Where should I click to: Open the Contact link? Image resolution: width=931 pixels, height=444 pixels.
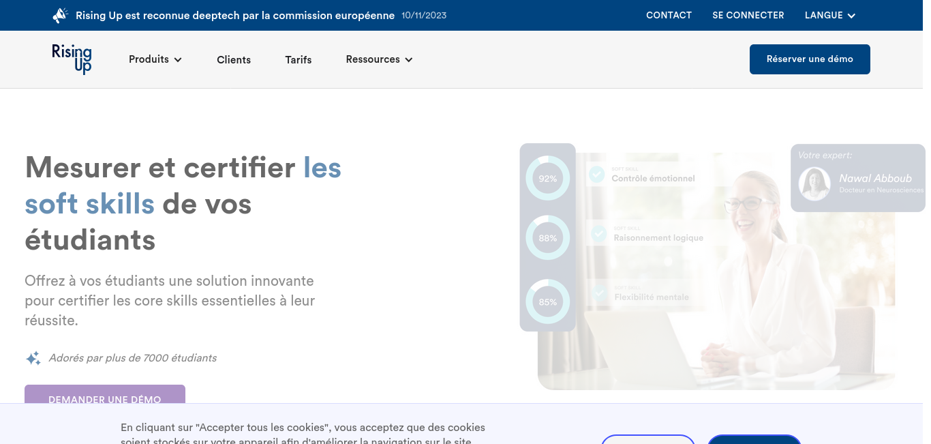pyautogui.click(x=669, y=15)
